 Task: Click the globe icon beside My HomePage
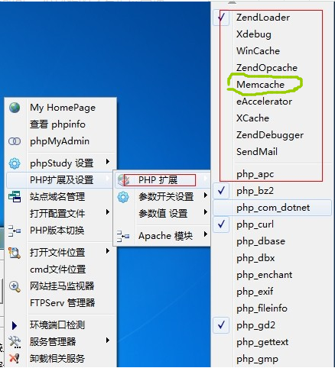pos(15,108)
